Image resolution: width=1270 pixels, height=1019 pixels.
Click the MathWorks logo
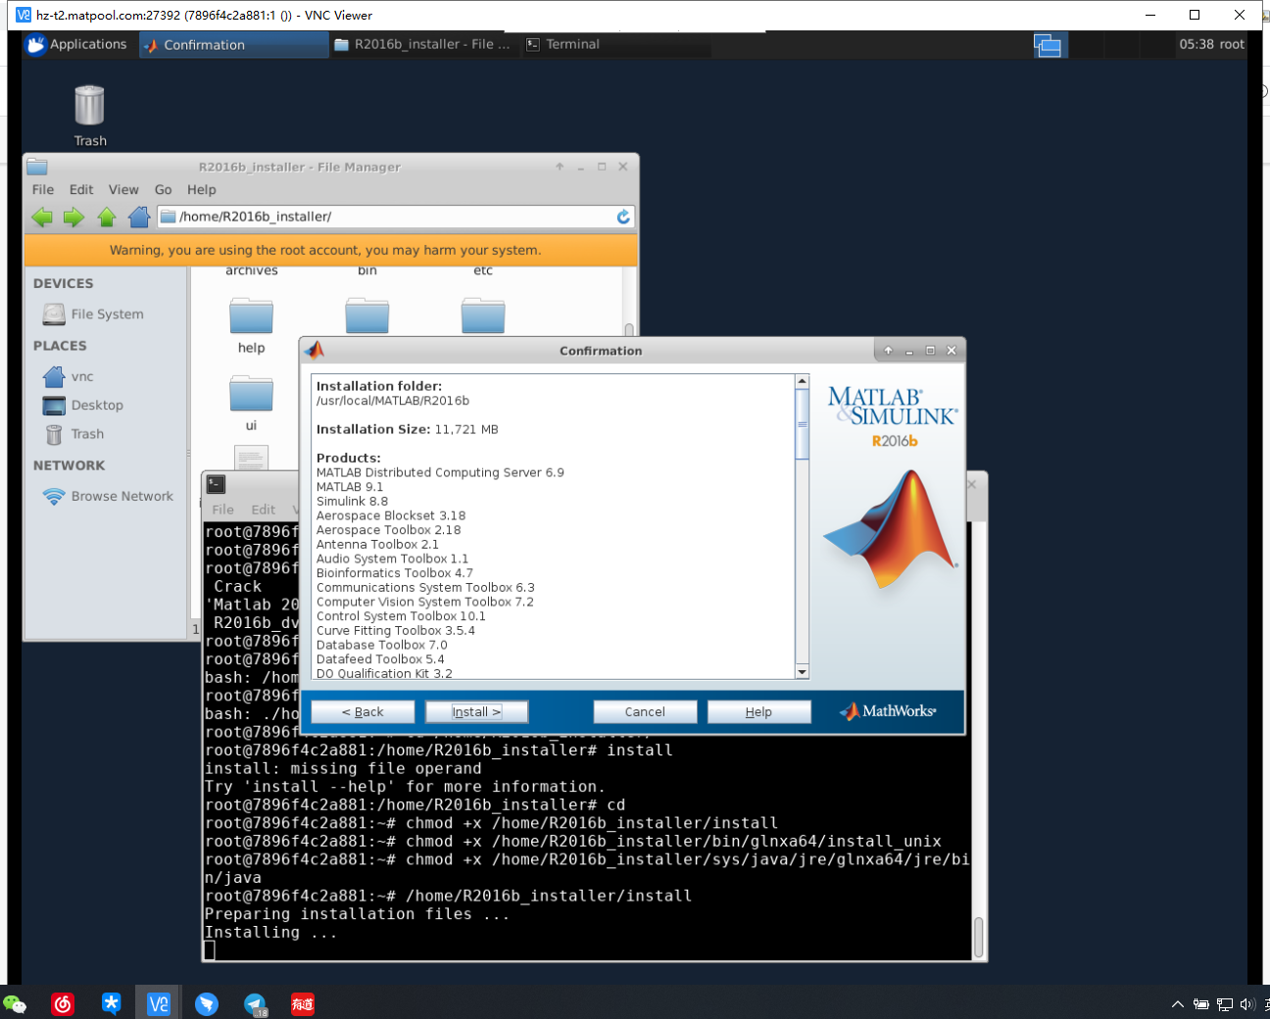pos(888,711)
